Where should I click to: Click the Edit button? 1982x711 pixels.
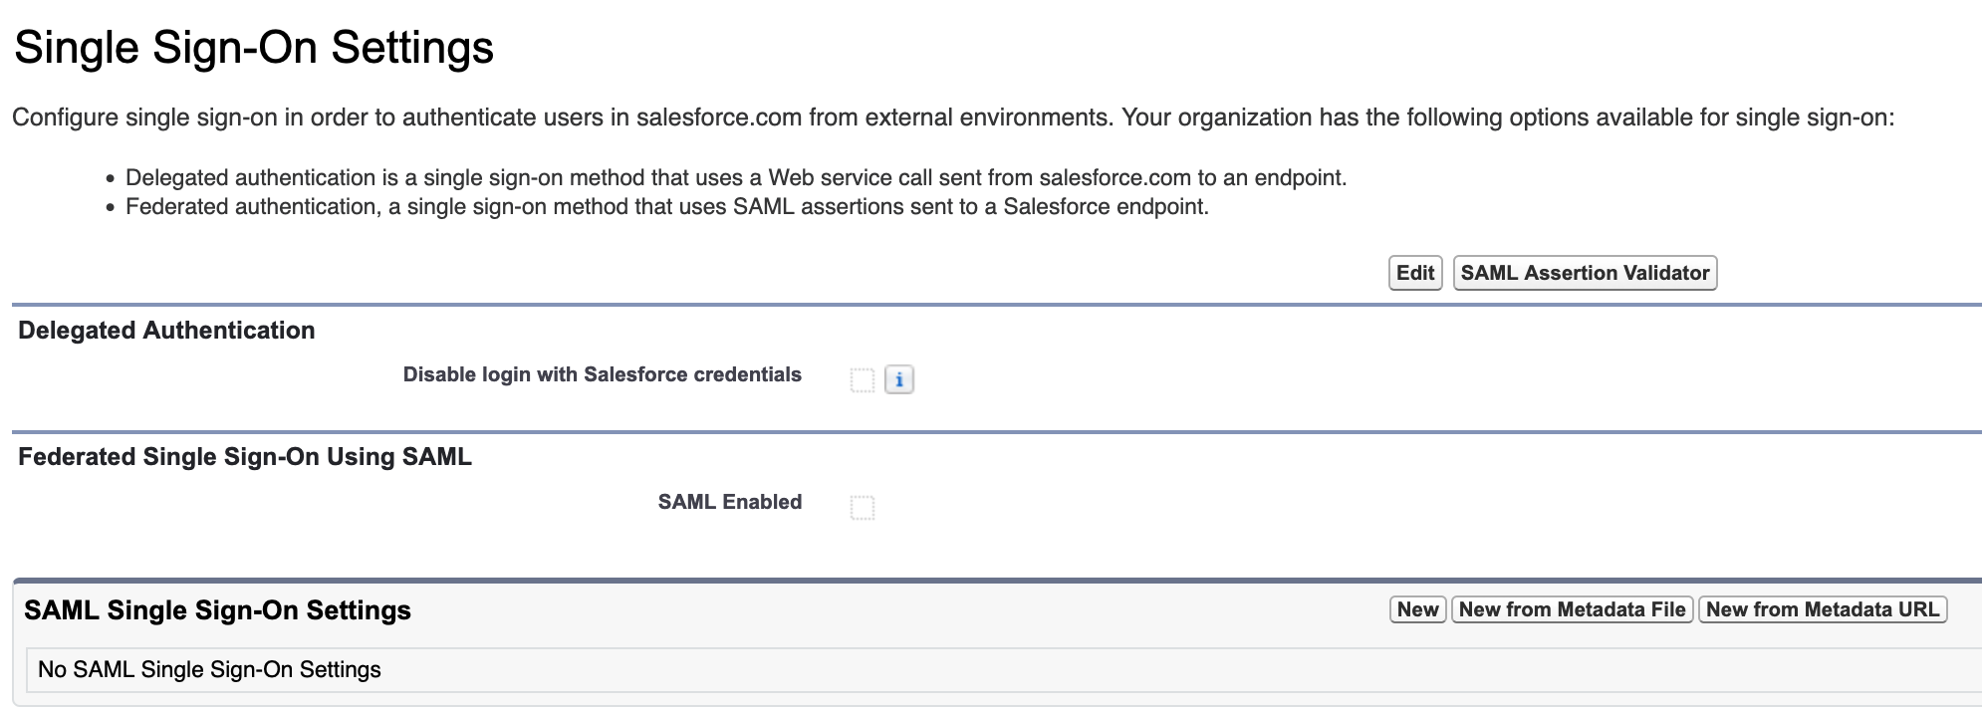pos(1416,272)
